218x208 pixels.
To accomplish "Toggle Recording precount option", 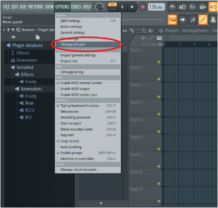I will tap(88, 117).
